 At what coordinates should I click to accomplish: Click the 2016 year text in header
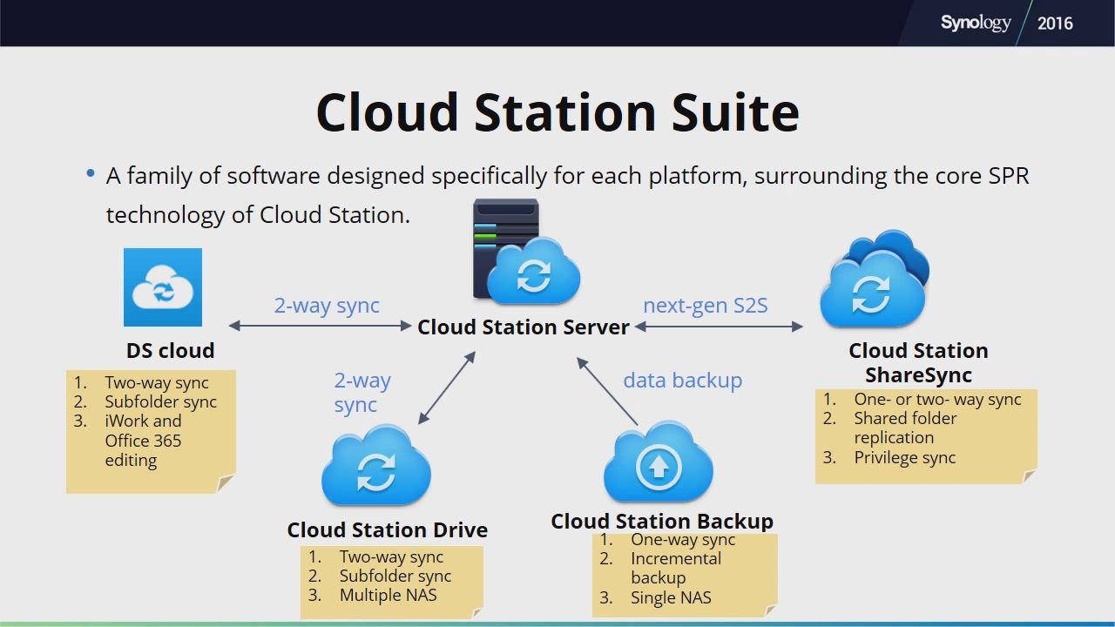1055,24
